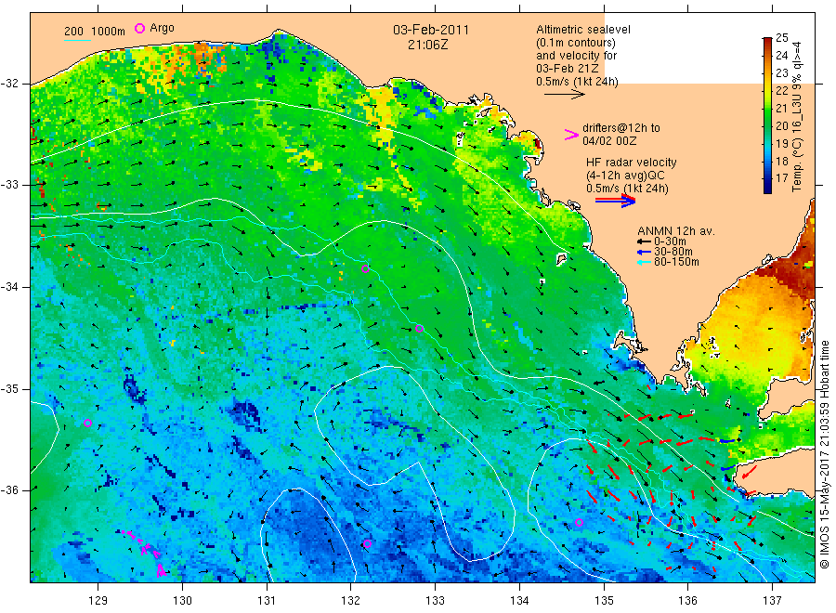The height and width of the screenshot is (613, 836).
Task: Click longitude axis label 129
Action: pyautogui.click(x=98, y=601)
